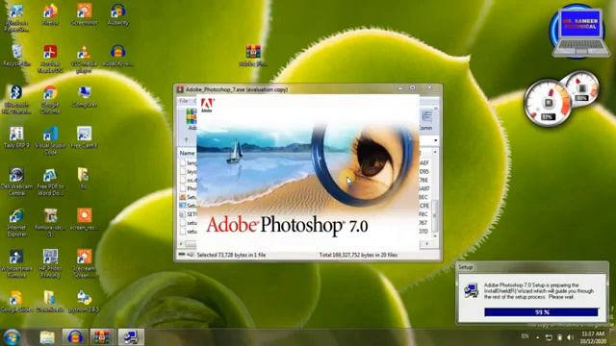Switch to WinRAR on the taskbar
This screenshot has width=616, height=346.
pos(103,337)
